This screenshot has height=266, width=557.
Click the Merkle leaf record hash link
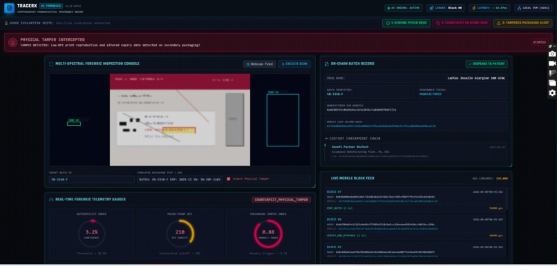[x=381, y=126]
